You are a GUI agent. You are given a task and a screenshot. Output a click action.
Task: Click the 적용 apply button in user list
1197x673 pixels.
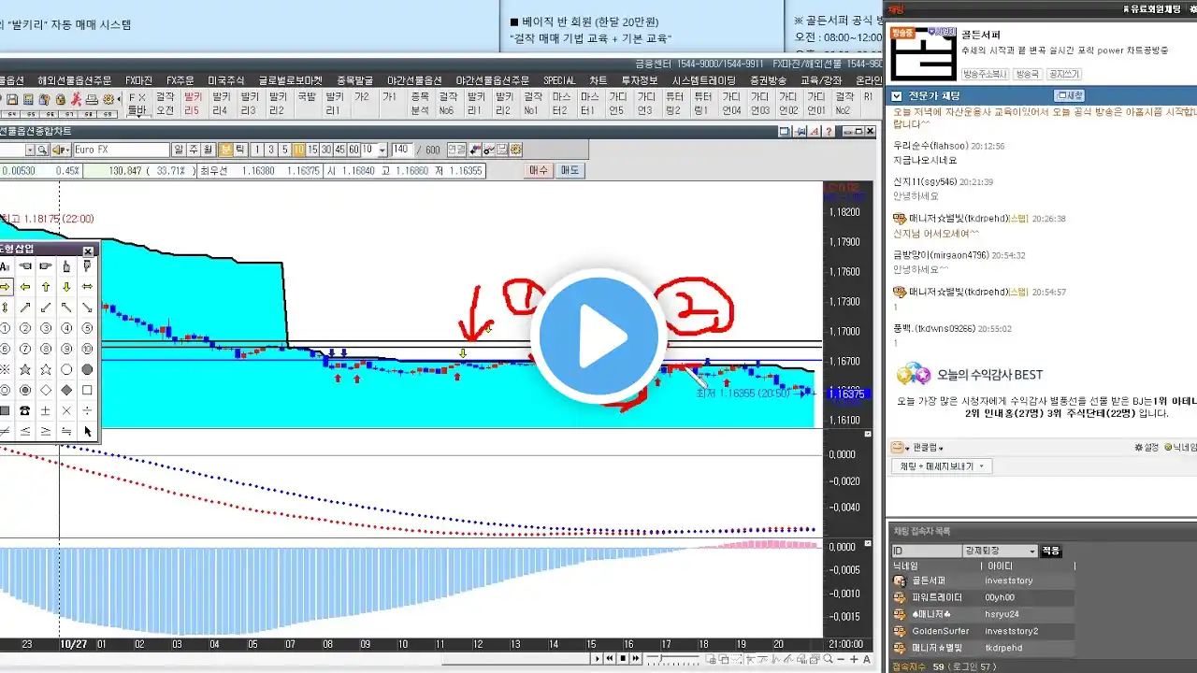(1051, 551)
